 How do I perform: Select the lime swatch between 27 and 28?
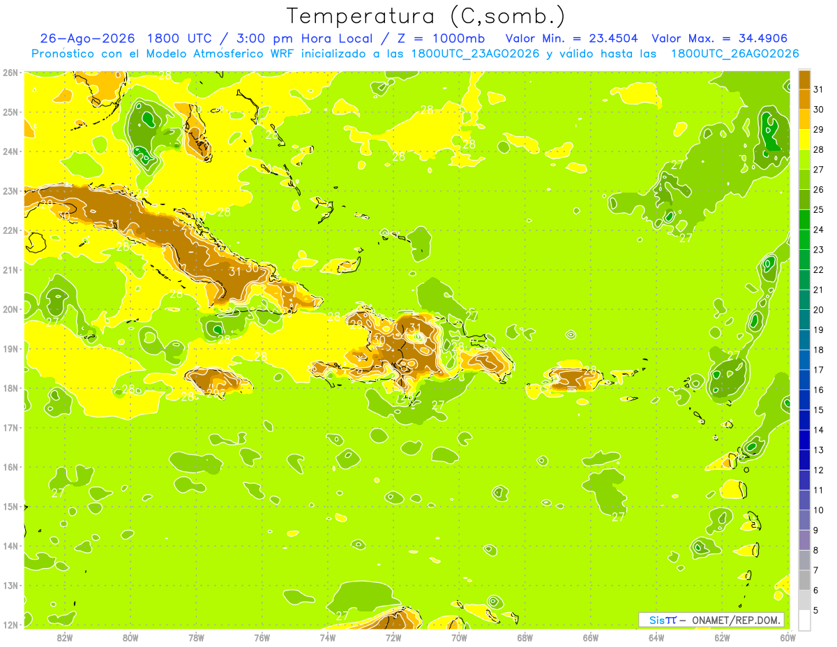click(804, 159)
